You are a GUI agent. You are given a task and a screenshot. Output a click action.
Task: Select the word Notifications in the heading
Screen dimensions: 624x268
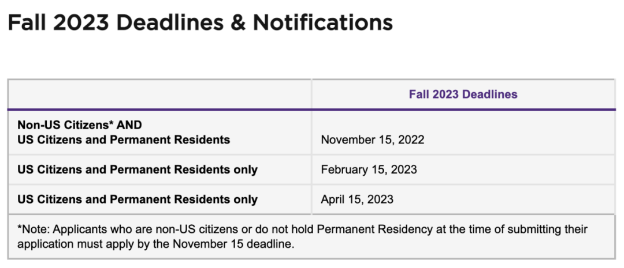pos(323,23)
